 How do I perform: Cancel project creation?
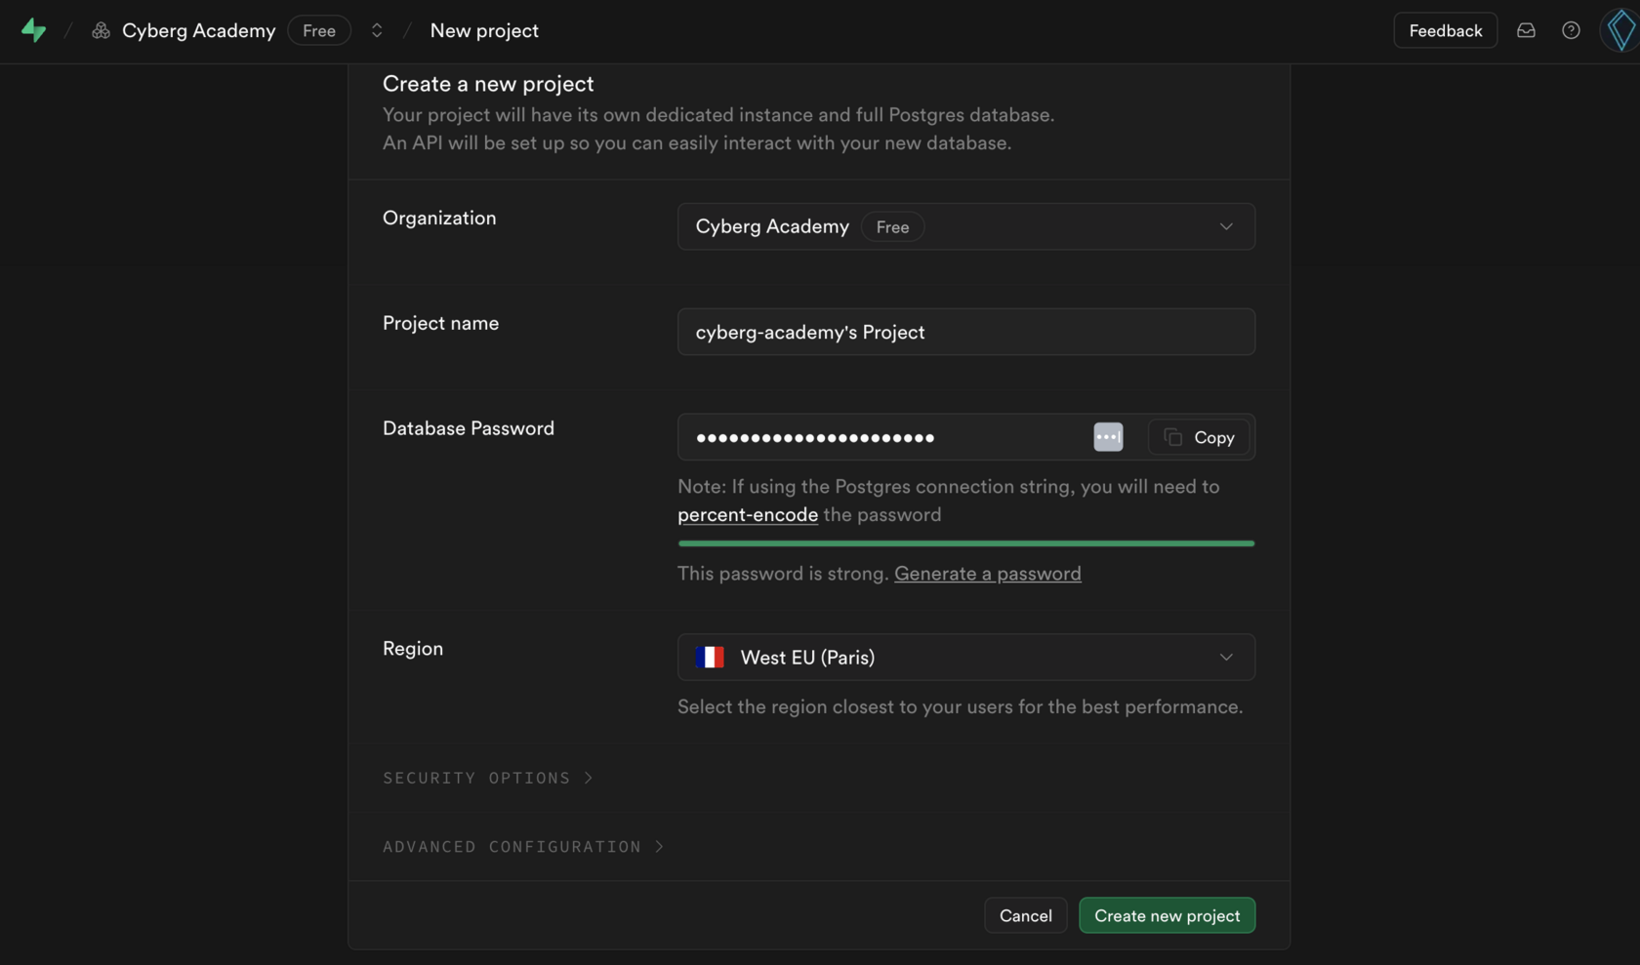pos(1025,915)
